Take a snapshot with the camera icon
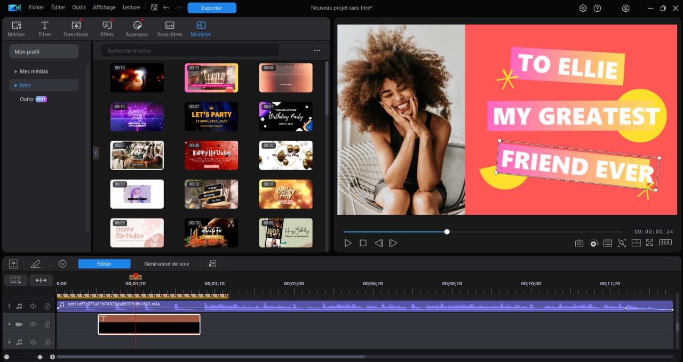This screenshot has height=362, width=683. click(x=579, y=243)
